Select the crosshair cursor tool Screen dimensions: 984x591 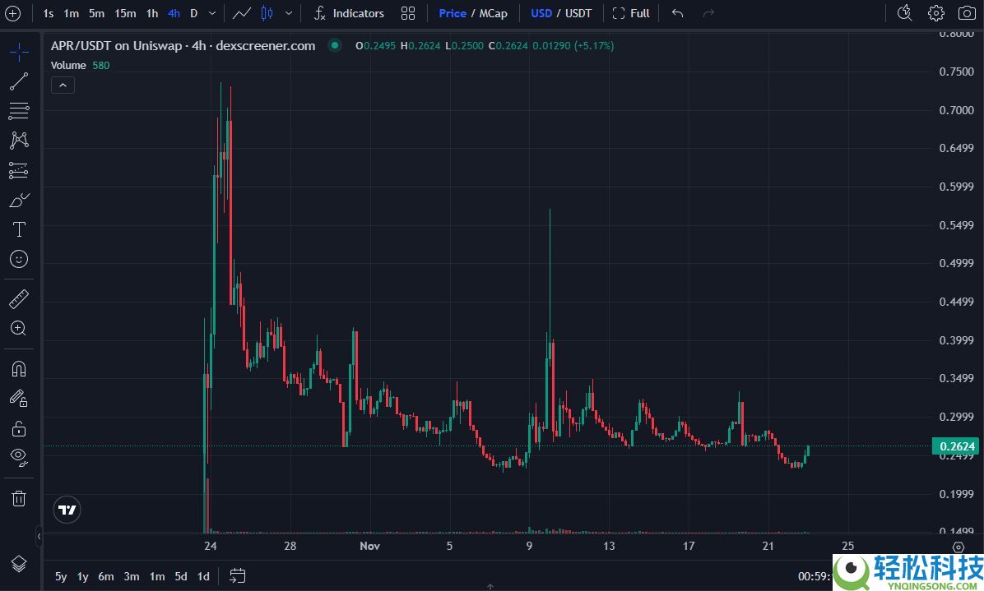pyautogui.click(x=18, y=51)
